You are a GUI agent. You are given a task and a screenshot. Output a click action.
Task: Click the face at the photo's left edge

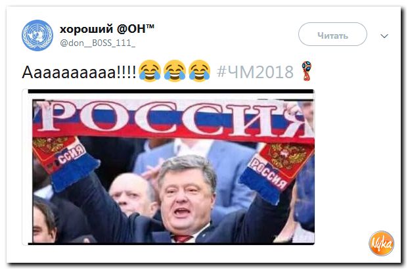[x=44, y=224]
